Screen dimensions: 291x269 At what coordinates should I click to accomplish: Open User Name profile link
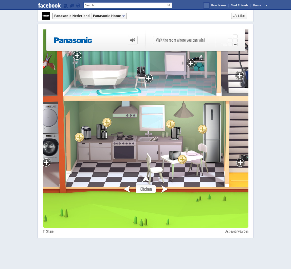tap(219, 5)
